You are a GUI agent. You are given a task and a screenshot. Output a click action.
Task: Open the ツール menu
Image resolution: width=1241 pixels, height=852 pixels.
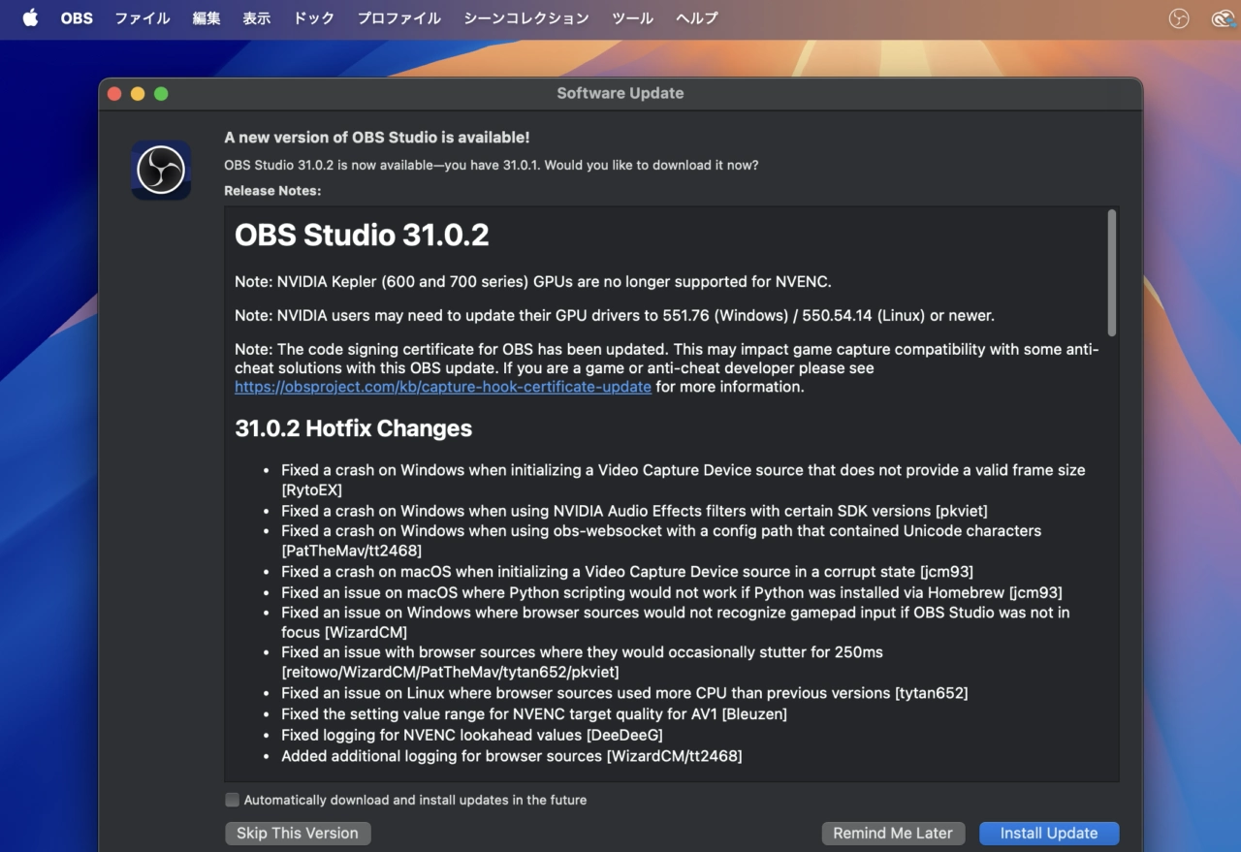tap(633, 18)
